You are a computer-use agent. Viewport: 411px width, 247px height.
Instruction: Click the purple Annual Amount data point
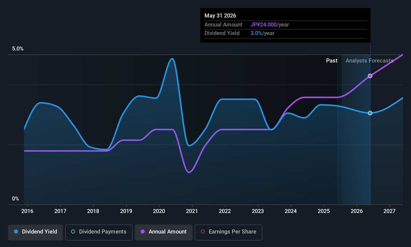coord(370,76)
